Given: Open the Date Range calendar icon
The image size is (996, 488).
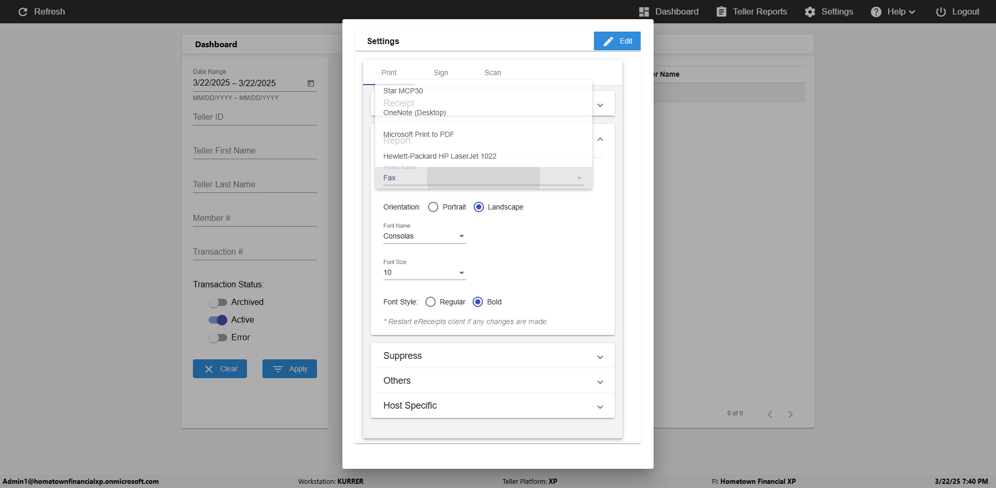Looking at the screenshot, I should pos(311,83).
